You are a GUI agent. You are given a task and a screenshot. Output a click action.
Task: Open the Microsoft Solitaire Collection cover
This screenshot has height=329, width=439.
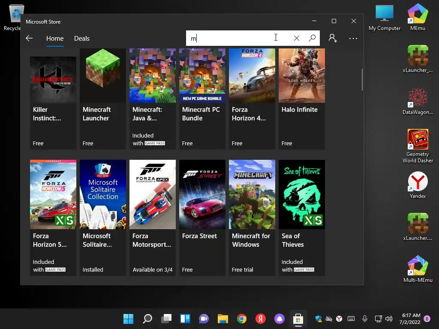(103, 194)
